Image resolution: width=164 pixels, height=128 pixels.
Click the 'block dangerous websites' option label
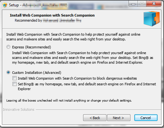point(77,78)
